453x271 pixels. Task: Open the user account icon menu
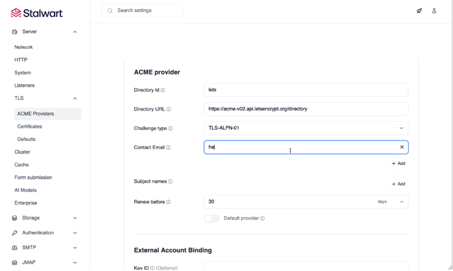pos(434,10)
